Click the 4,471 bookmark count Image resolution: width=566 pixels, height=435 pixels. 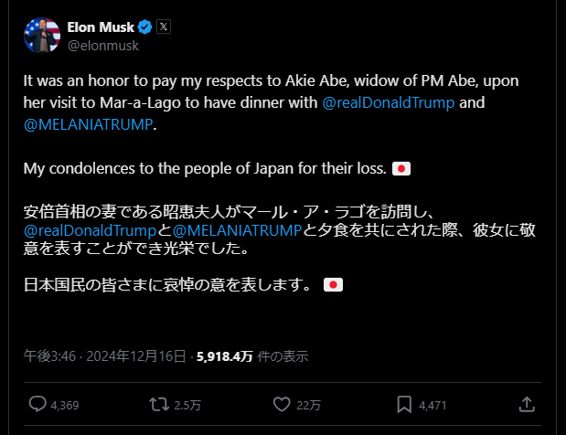[433, 405]
